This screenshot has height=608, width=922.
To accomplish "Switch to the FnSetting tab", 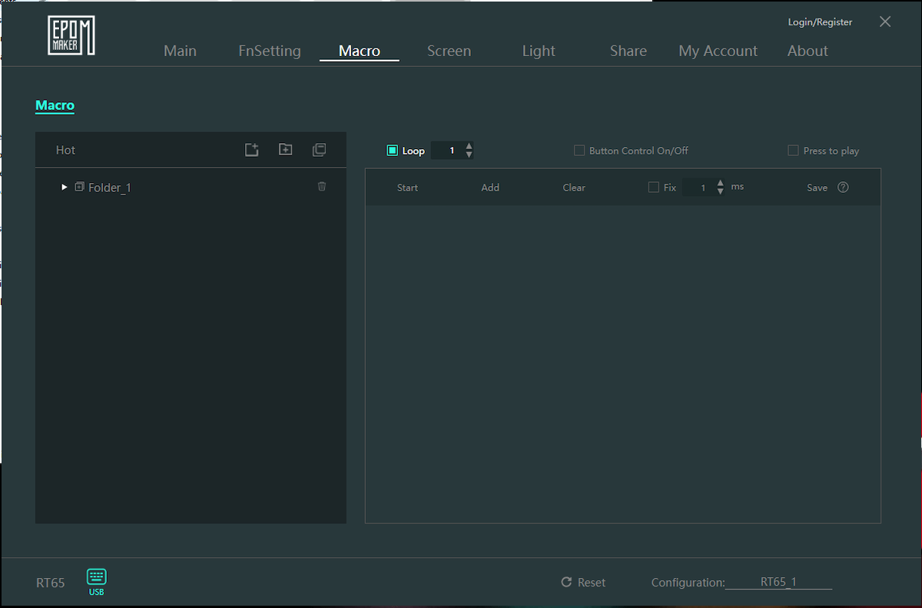I will tap(270, 51).
